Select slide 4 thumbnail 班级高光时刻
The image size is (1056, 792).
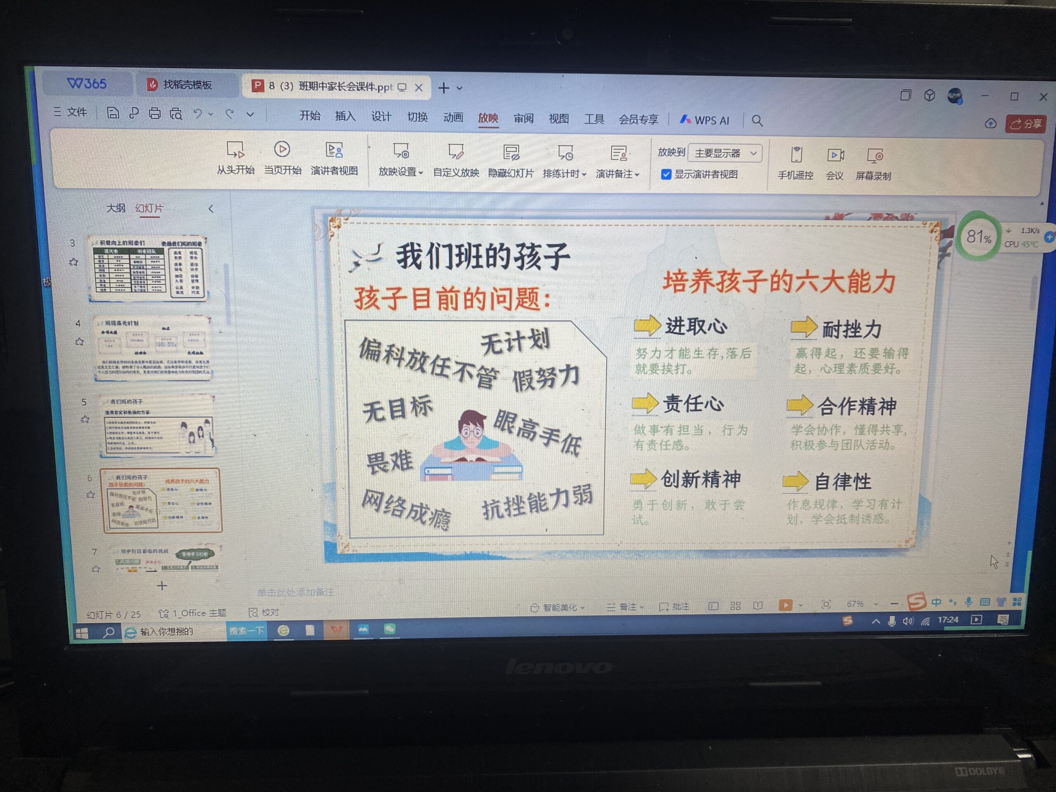coord(153,348)
